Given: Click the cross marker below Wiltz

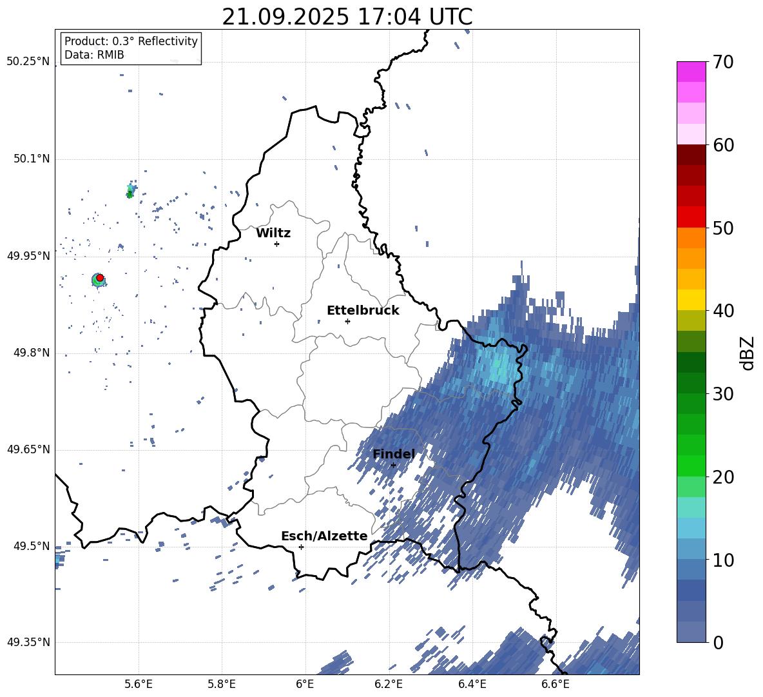Looking at the screenshot, I should coord(277,244).
